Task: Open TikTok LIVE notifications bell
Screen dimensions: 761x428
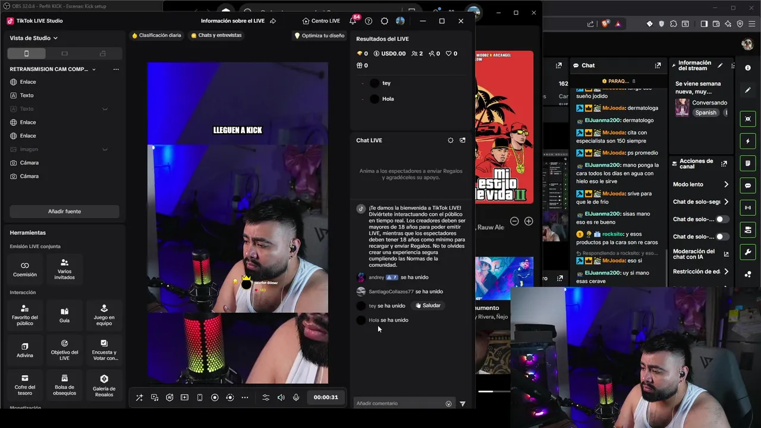Action: [x=353, y=21]
